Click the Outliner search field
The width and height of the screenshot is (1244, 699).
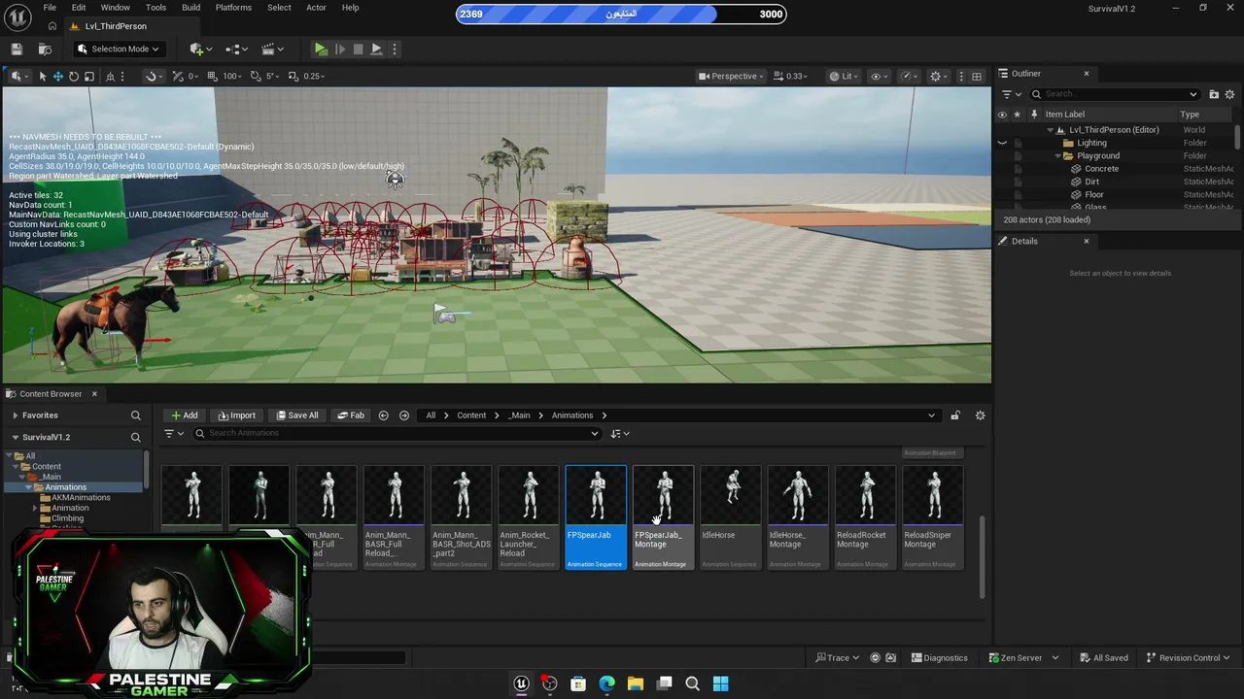coord(1114,94)
